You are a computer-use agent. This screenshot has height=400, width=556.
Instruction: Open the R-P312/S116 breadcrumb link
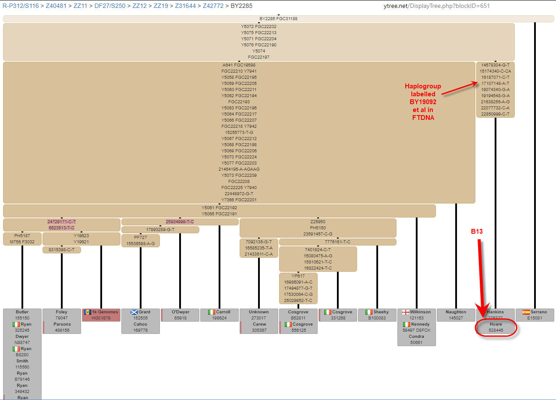pyautogui.click(x=21, y=6)
